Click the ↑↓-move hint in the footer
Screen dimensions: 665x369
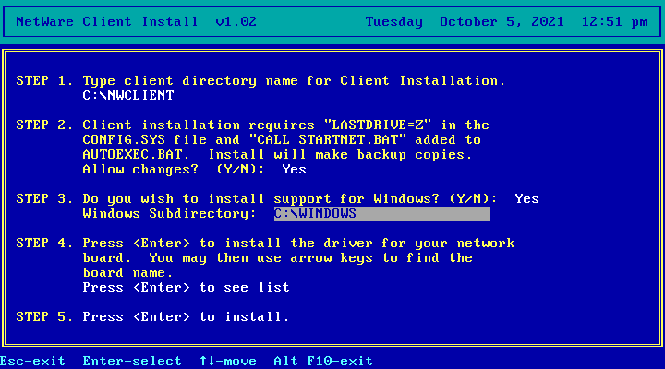click(x=228, y=362)
